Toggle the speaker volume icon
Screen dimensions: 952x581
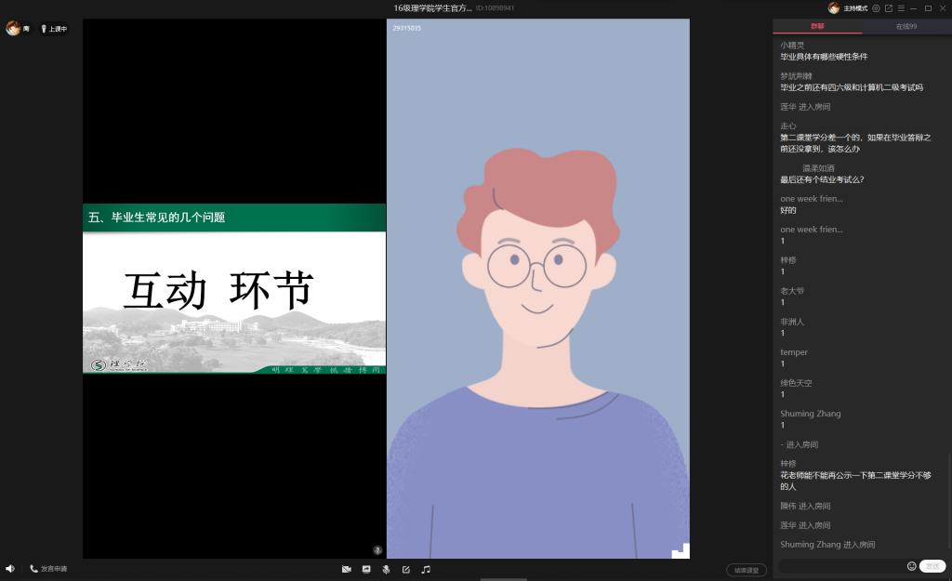pyautogui.click(x=10, y=569)
